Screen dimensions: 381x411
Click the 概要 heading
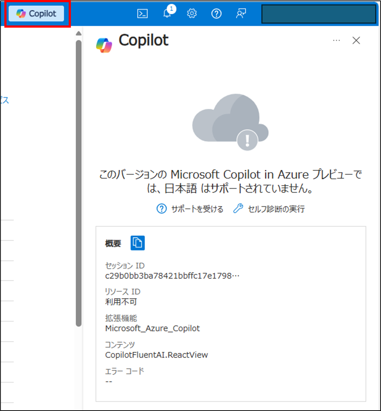113,243
